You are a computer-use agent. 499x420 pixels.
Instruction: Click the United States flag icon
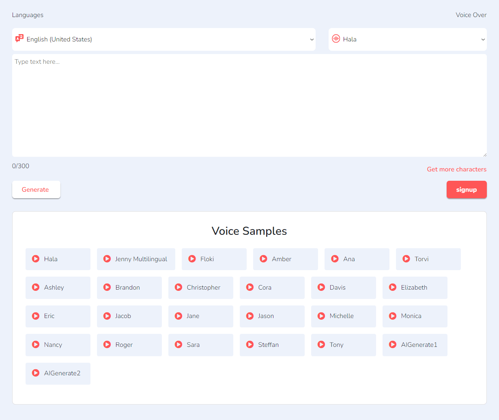click(19, 39)
